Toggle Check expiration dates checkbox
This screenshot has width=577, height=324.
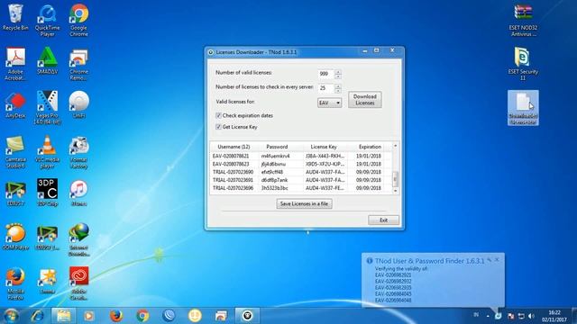click(218, 115)
